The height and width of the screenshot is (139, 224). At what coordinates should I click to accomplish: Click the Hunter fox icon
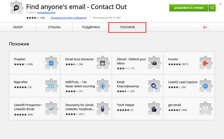click(206, 63)
